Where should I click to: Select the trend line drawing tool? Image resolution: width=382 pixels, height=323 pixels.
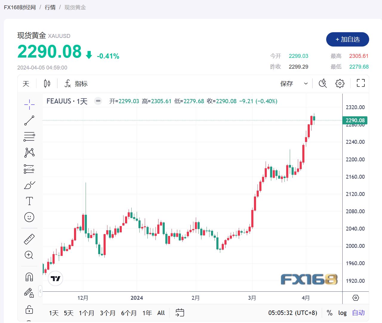coord(29,120)
